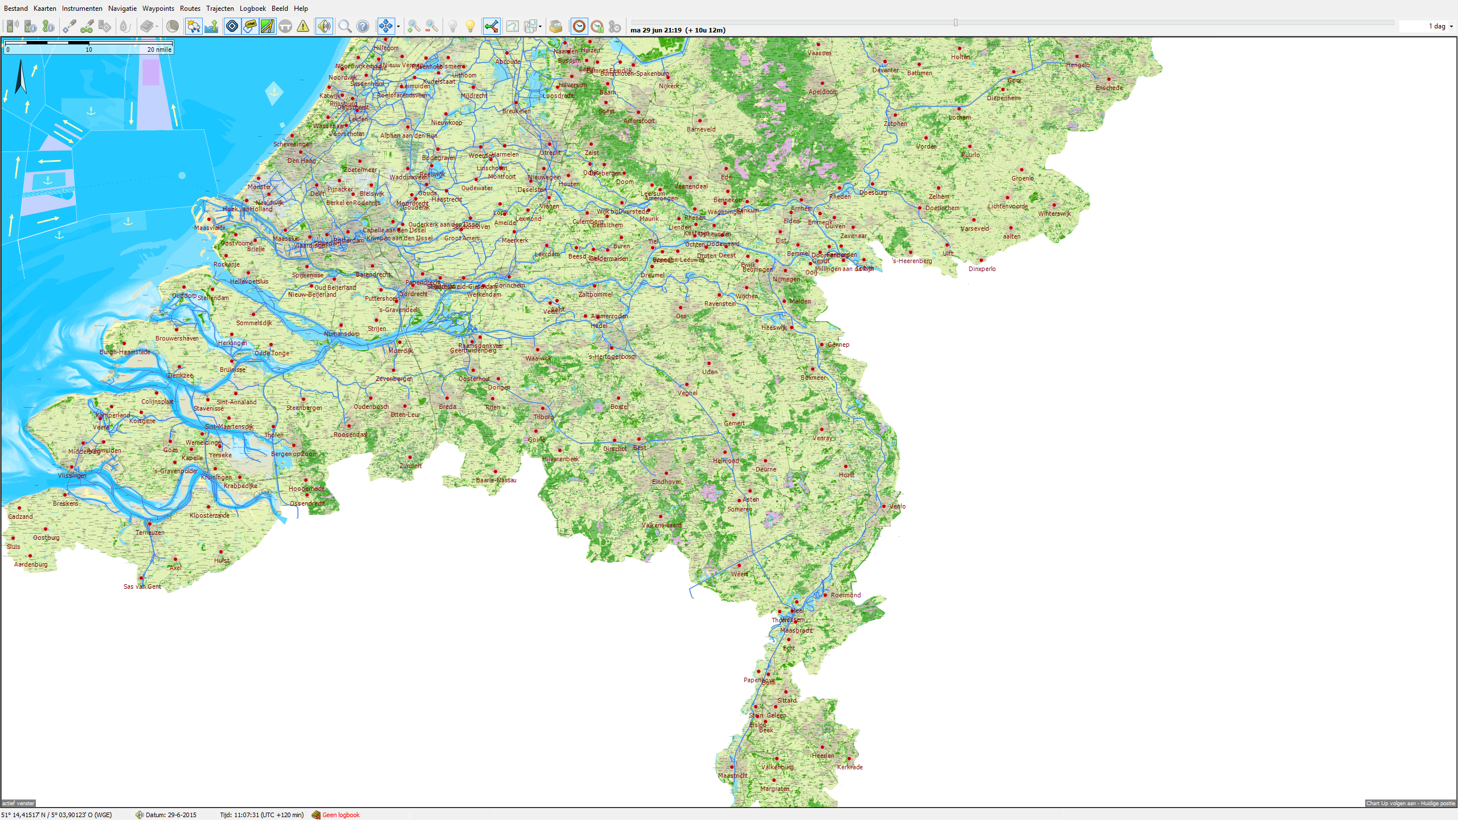
Task: Click the bridge information icon
Action: (x=285, y=26)
